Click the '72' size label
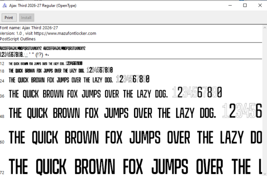 tap(2, 172)
